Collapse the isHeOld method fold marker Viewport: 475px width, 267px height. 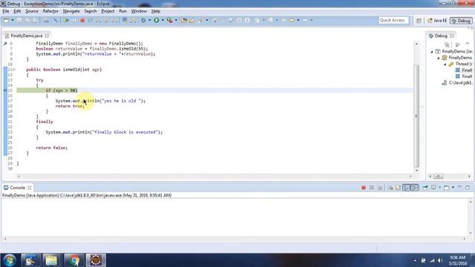15,70
